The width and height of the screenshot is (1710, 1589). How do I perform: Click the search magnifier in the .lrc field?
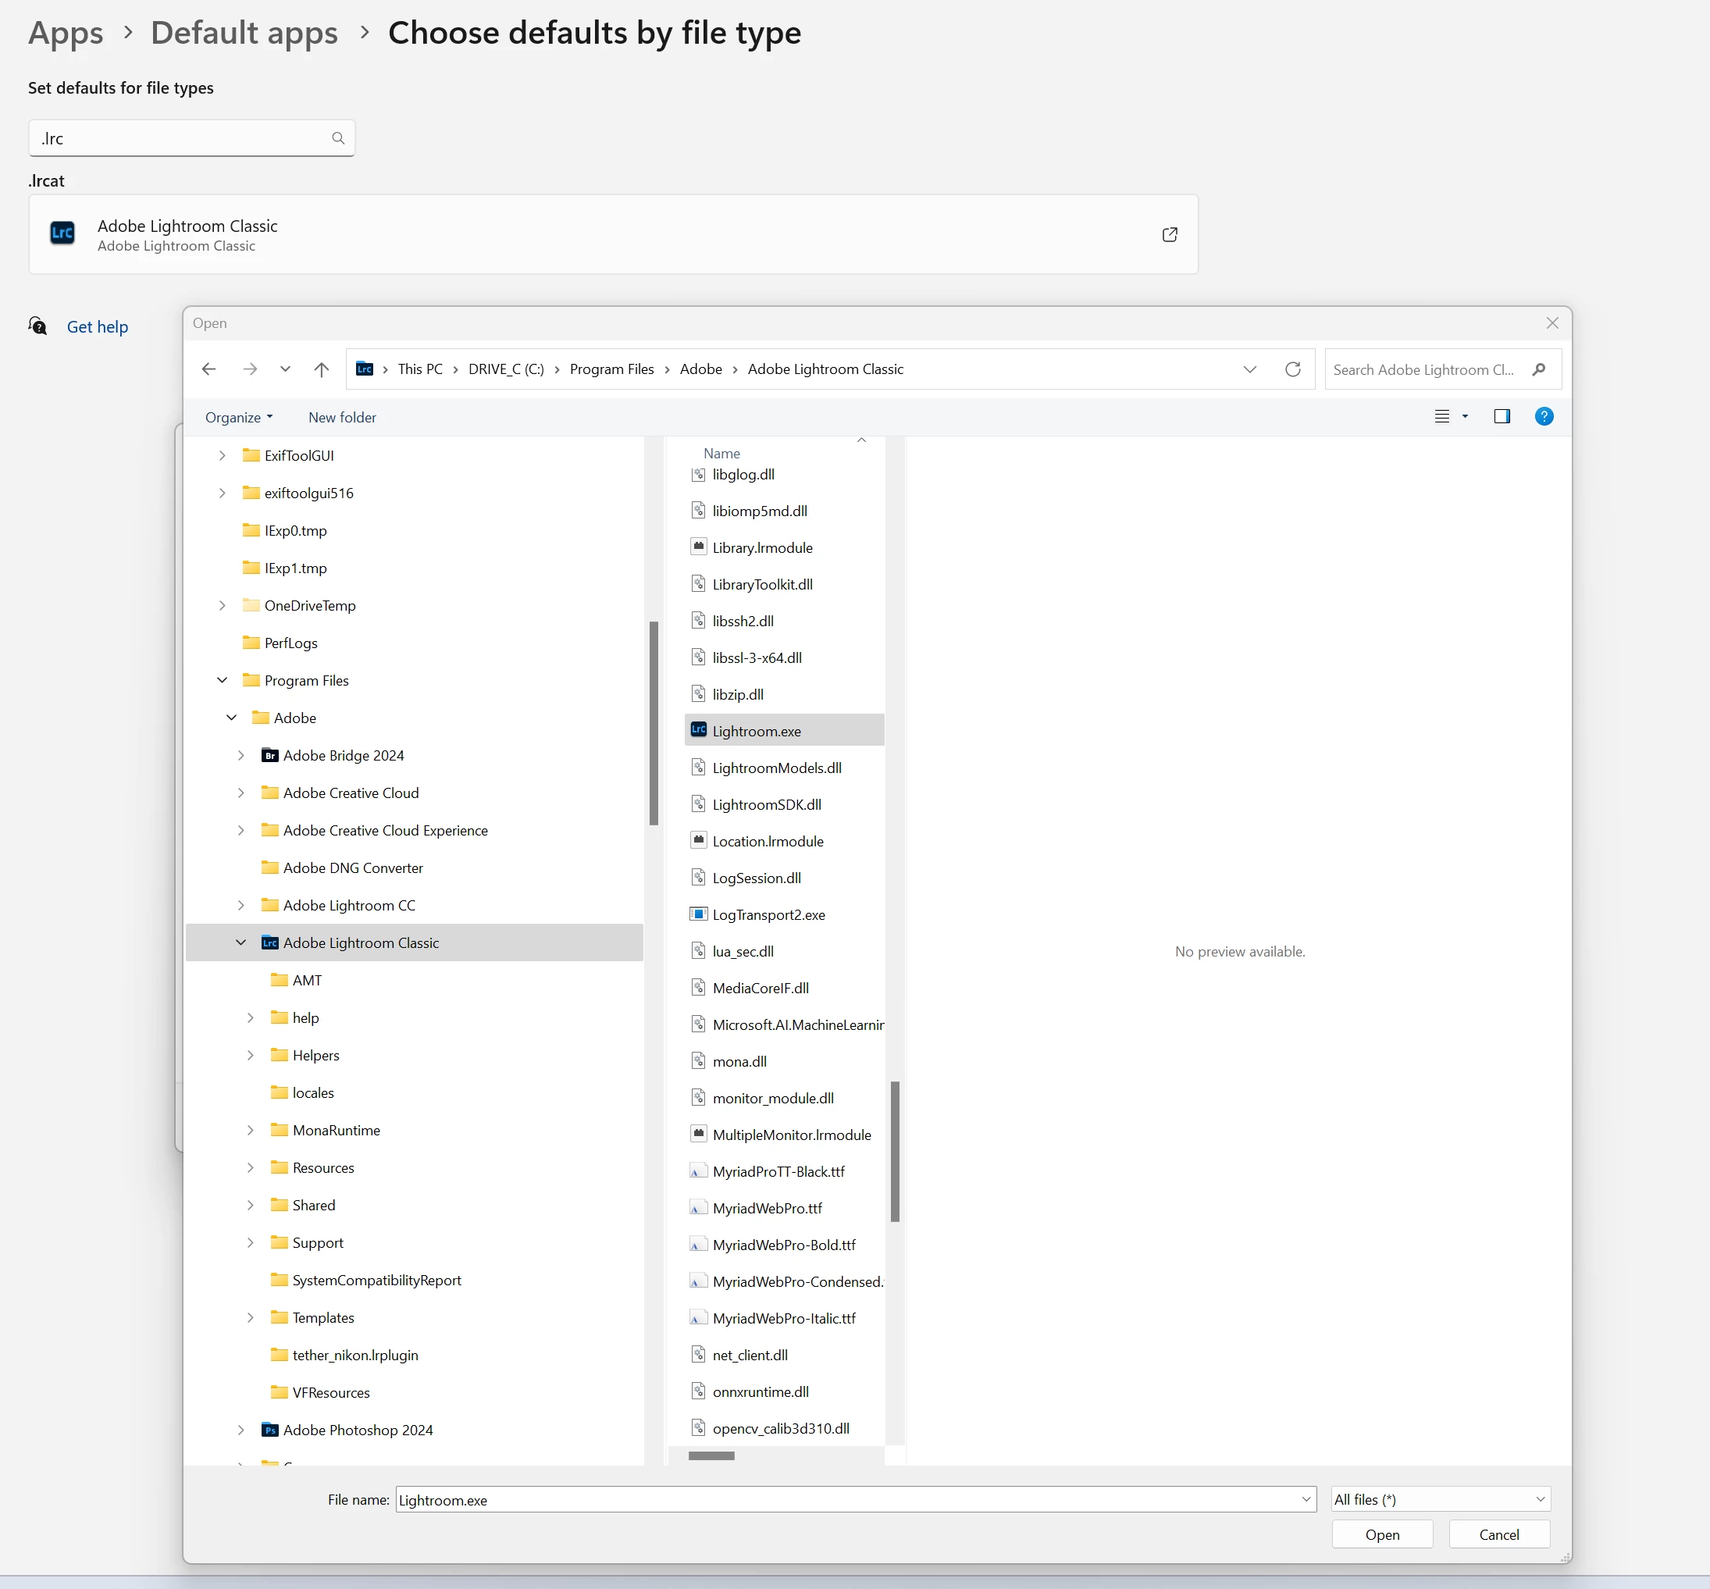click(x=338, y=138)
